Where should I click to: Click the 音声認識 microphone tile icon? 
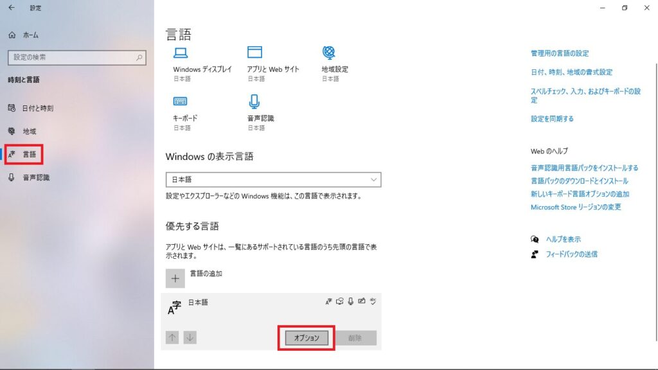[x=254, y=101]
